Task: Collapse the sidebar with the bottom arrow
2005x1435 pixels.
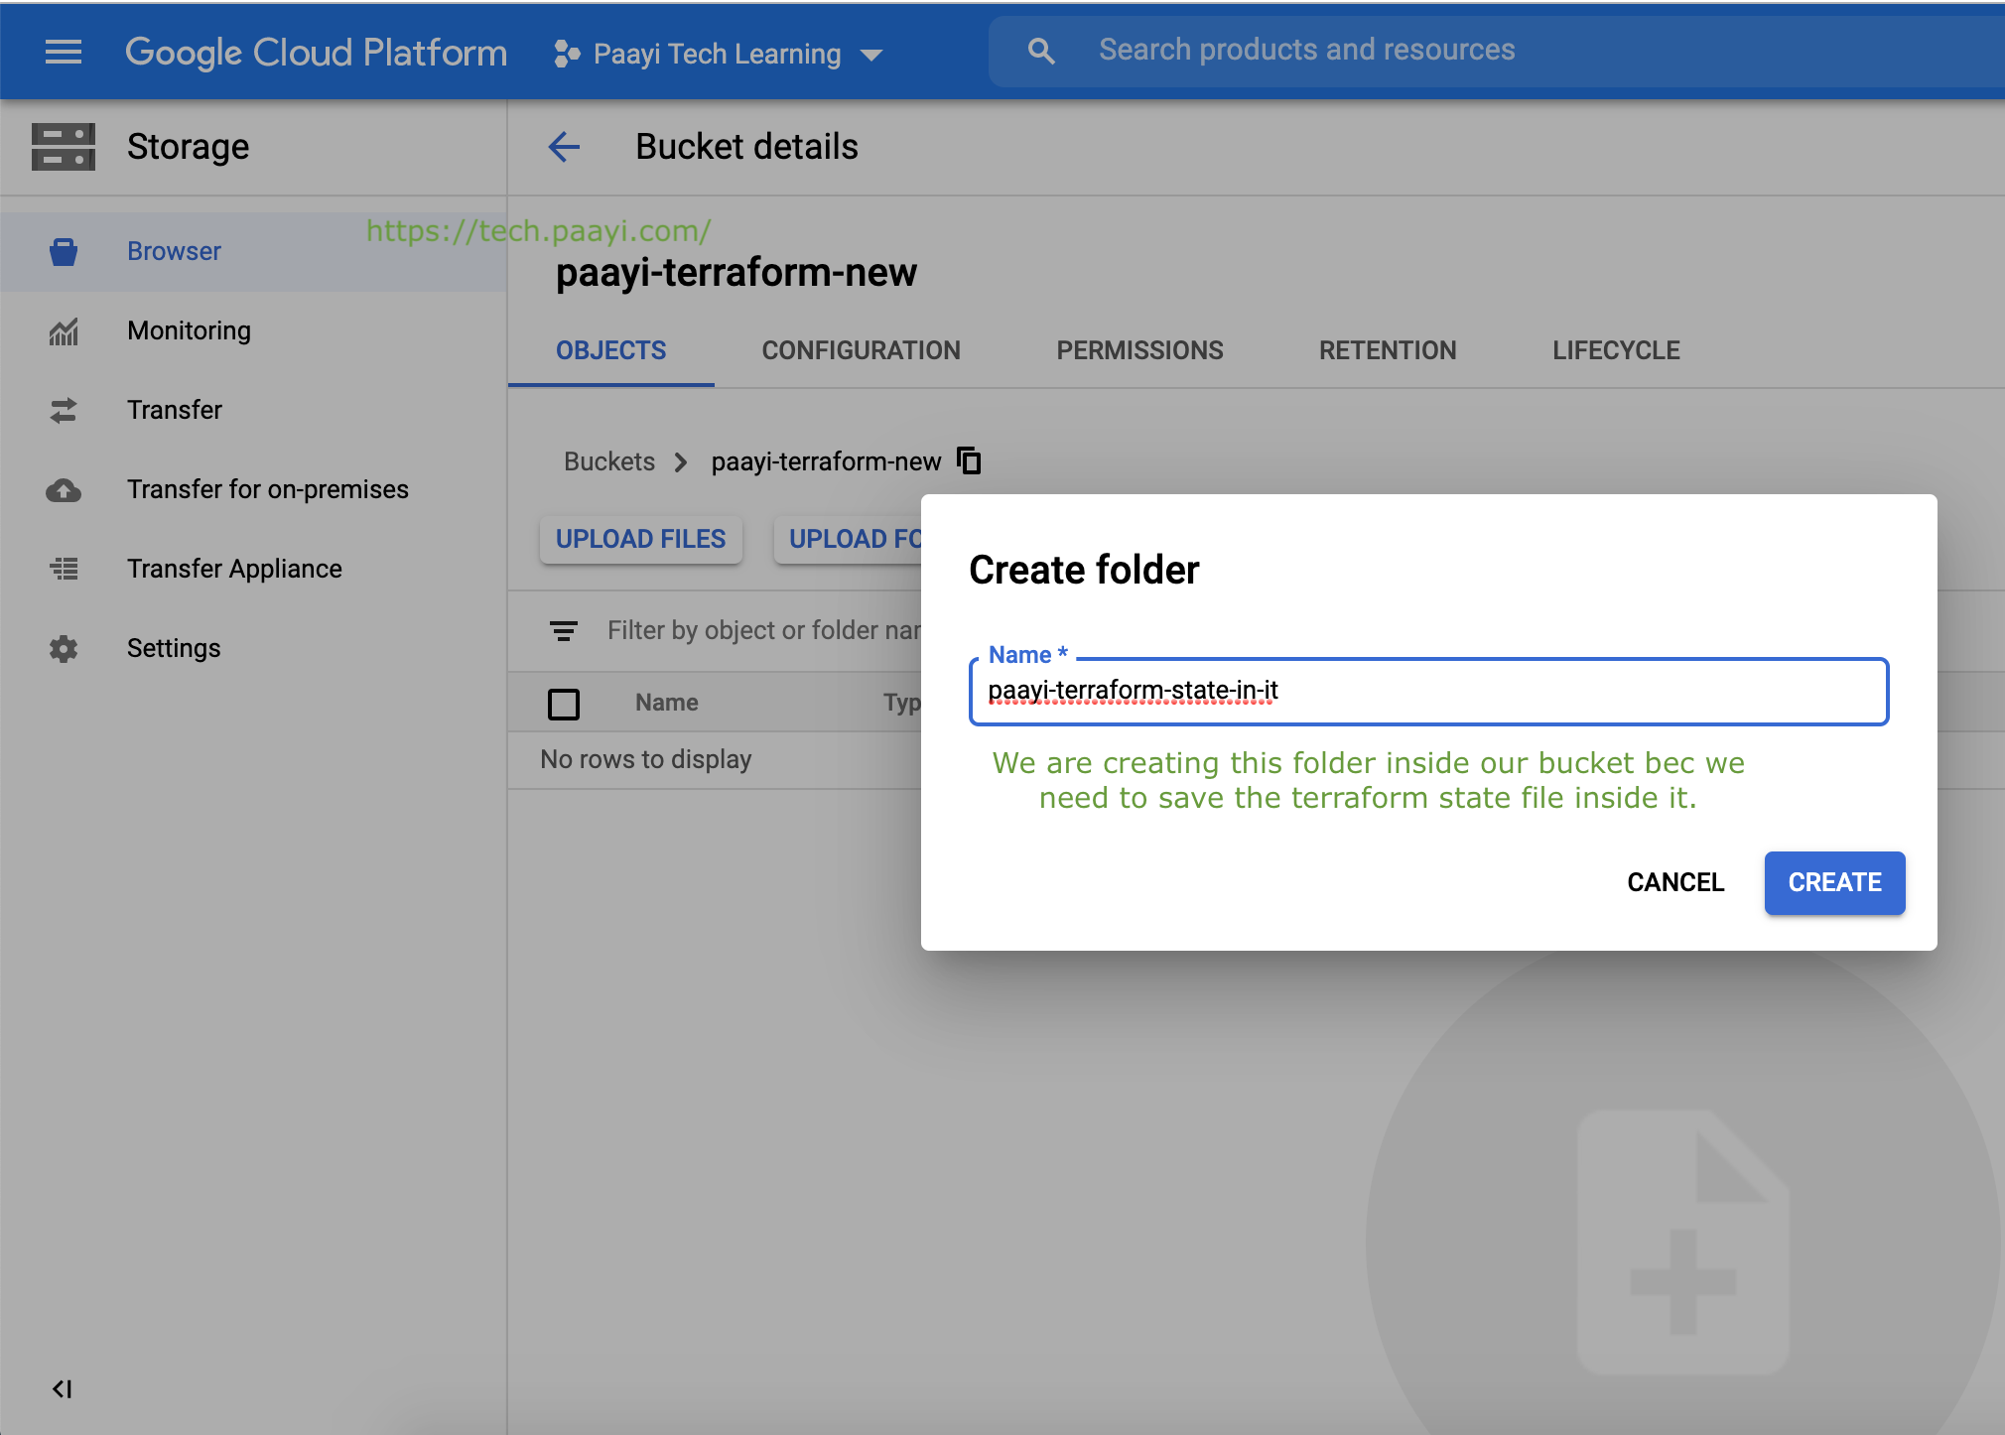Action: pos(62,1388)
